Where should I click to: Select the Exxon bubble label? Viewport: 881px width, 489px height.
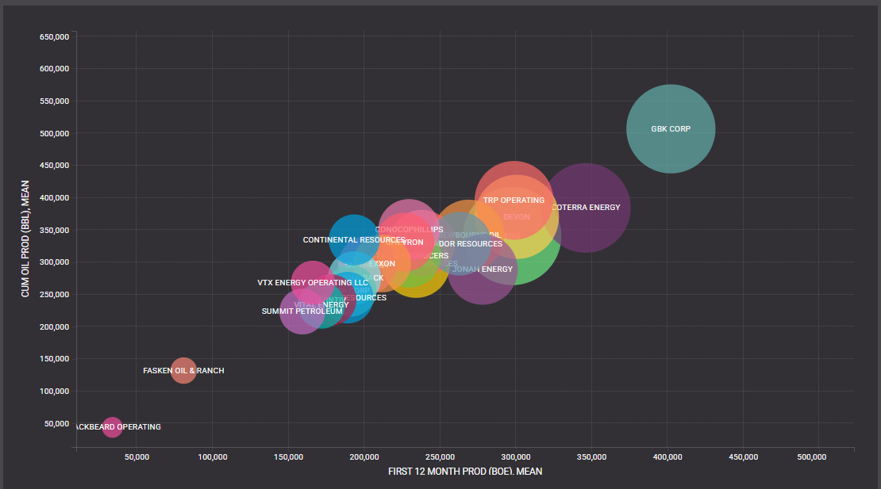382,264
